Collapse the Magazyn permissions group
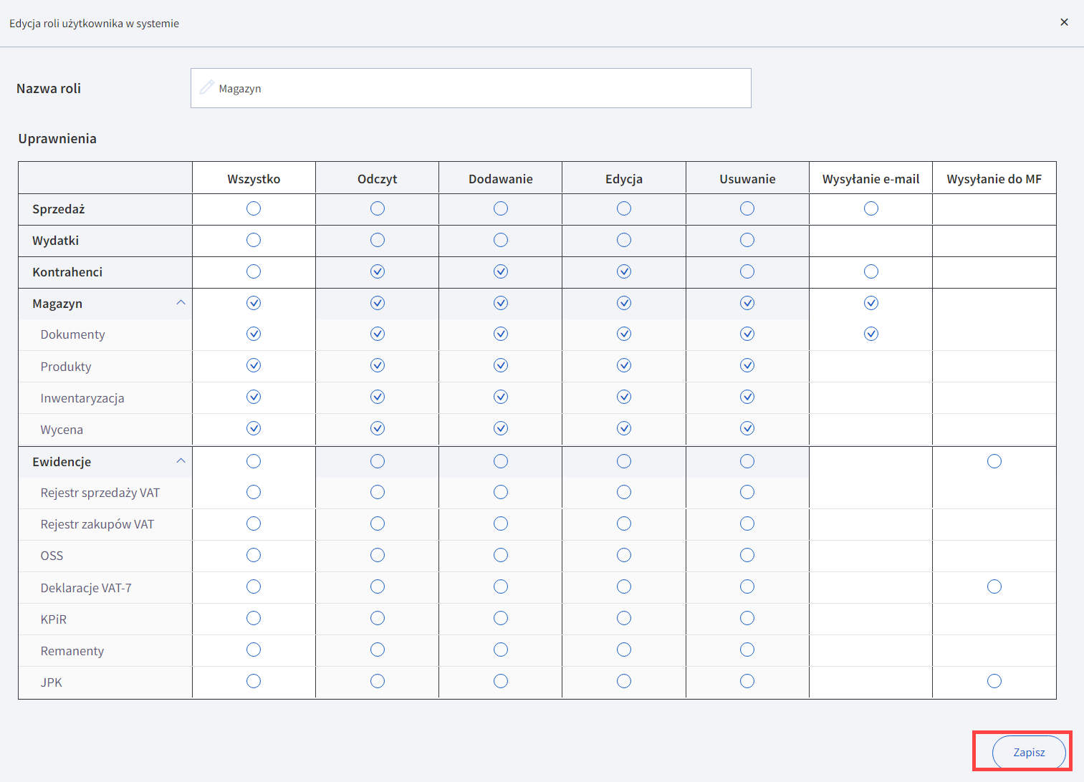The height and width of the screenshot is (782, 1084). [x=181, y=303]
